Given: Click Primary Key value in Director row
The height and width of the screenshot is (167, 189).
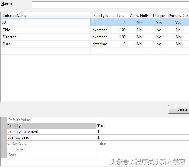Looking at the screenshot, I should (x=178, y=37).
